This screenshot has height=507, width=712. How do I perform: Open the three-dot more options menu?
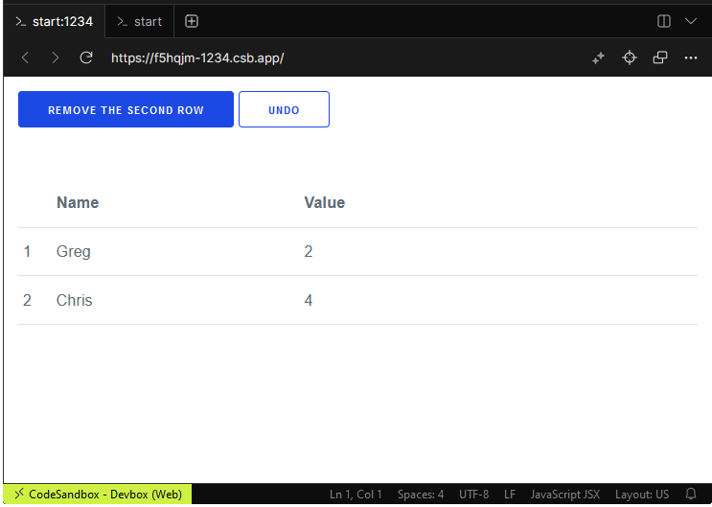coord(691,58)
